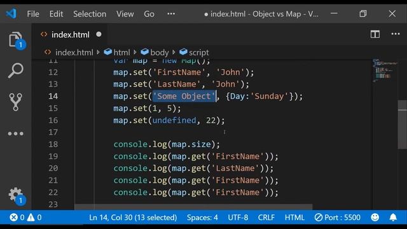The height and width of the screenshot is (229, 407).
Task: Click the VS Code logo icon
Action: click(11, 13)
